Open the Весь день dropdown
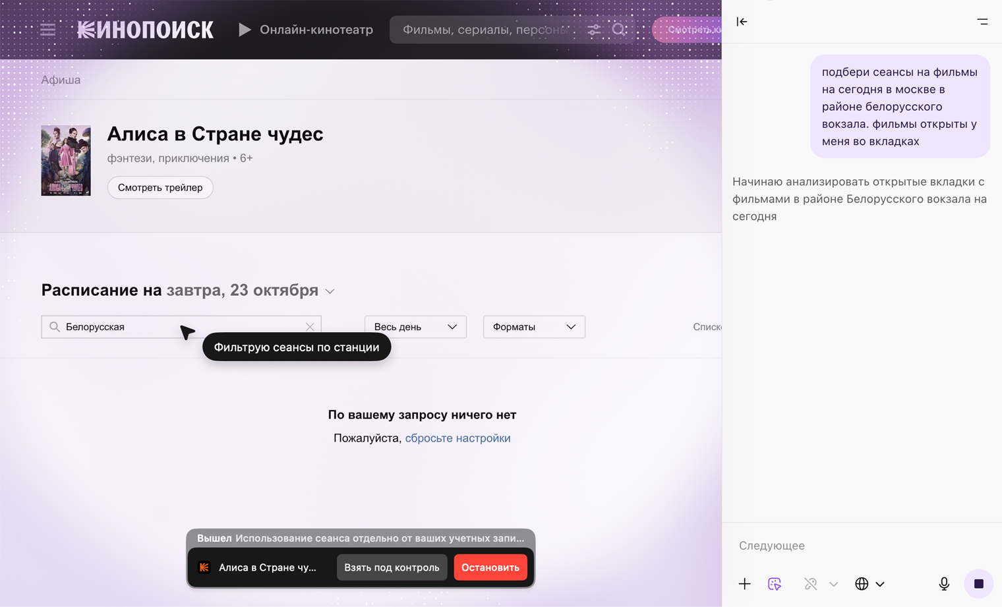 click(415, 326)
